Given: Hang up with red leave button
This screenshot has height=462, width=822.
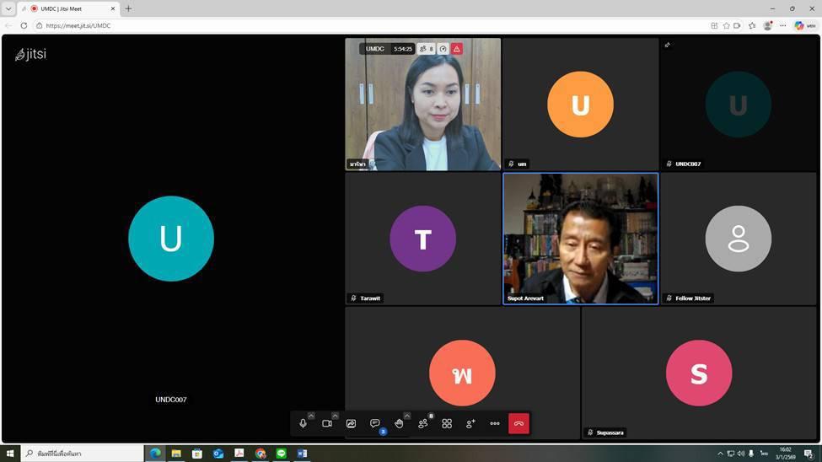Looking at the screenshot, I should coord(518,423).
